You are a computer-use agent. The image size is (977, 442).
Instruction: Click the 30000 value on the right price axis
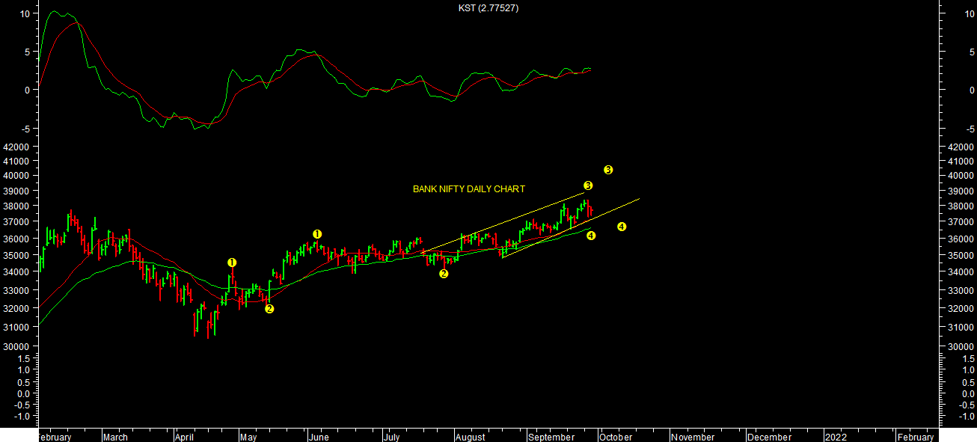[x=960, y=346]
